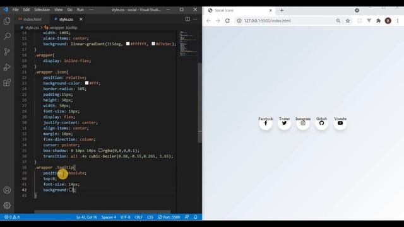404x227 pixels.
Task: Click the editor horizontal scrollbar
Action: [102, 212]
